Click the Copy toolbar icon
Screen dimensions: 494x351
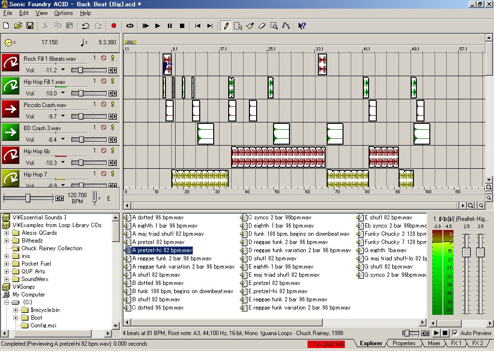click(58, 26)
